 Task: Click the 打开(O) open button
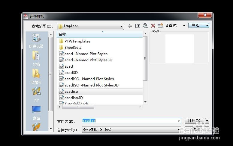click(x=194, y=121)
